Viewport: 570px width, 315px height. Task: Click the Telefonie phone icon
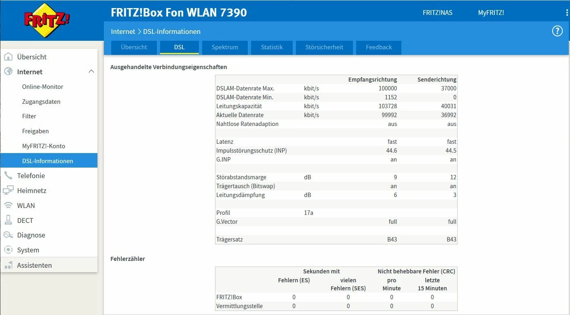[8, 175]
